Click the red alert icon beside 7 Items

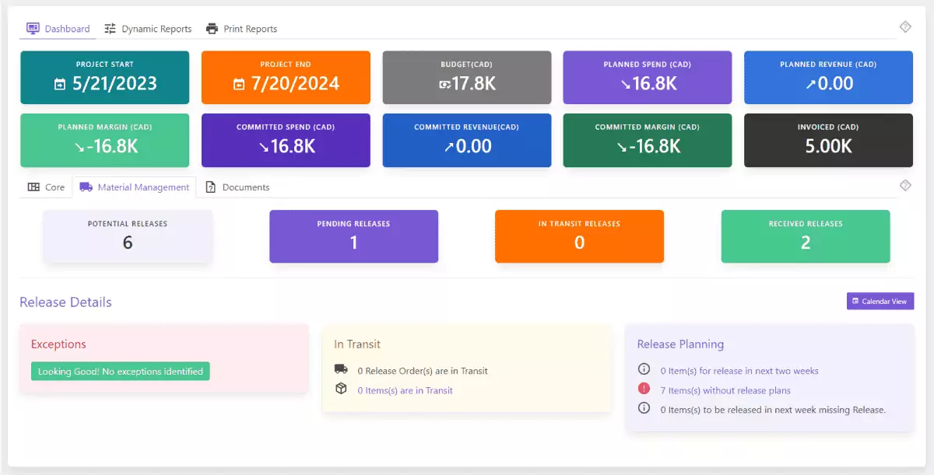644,389
